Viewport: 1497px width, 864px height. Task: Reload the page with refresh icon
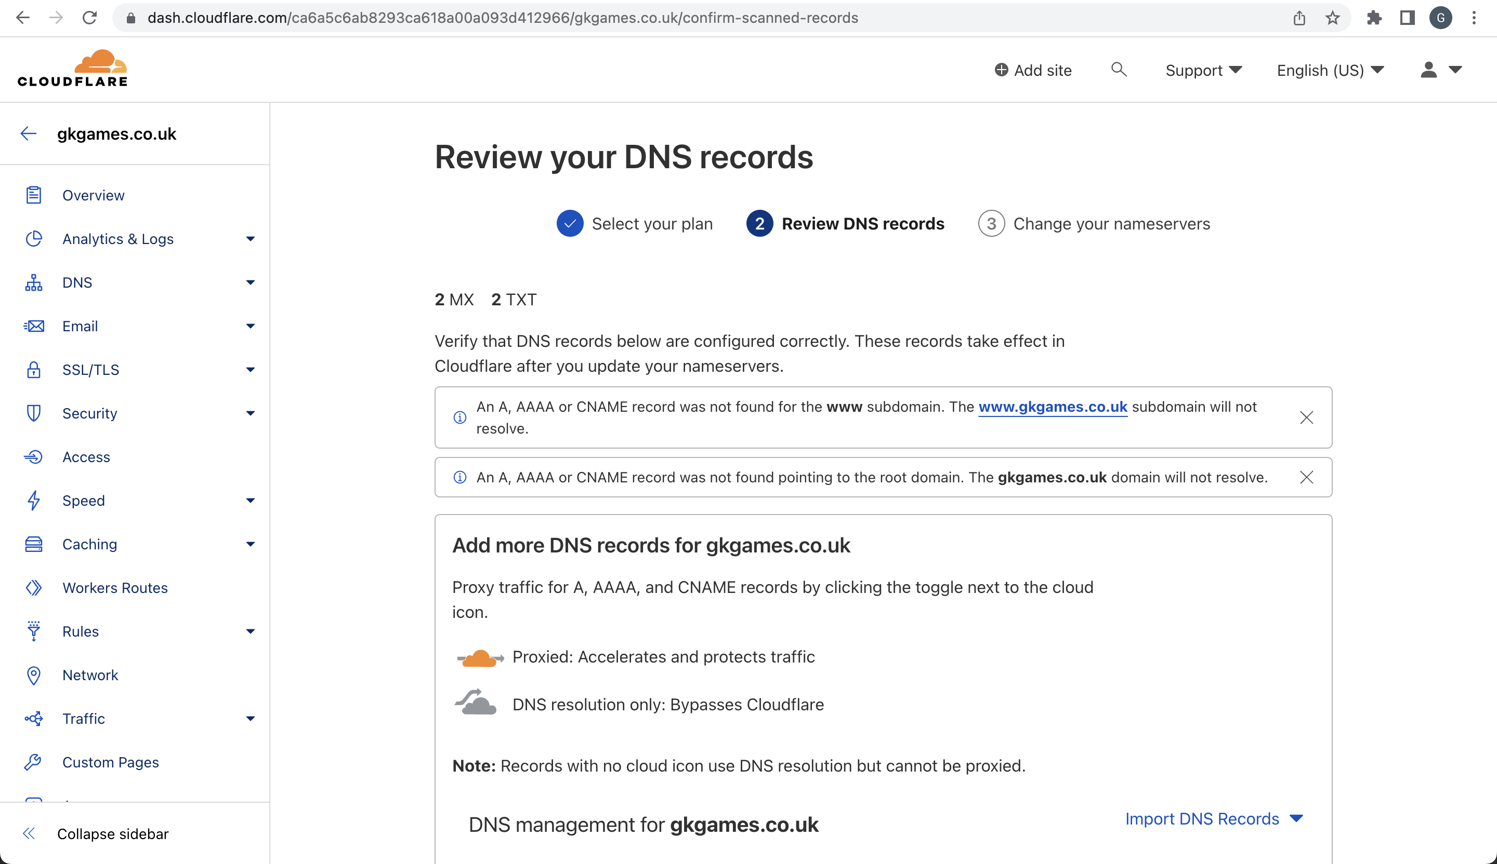pos(90,18)
